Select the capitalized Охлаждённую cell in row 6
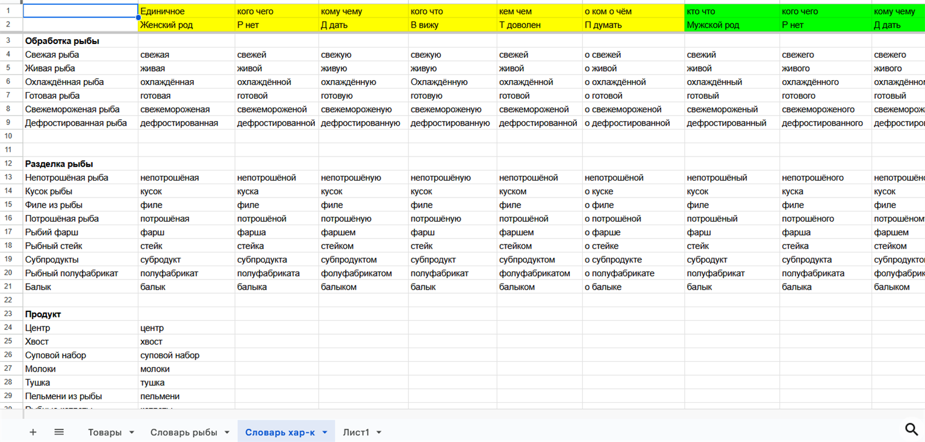This screenshot has width=925, height=442. (452, 82)
